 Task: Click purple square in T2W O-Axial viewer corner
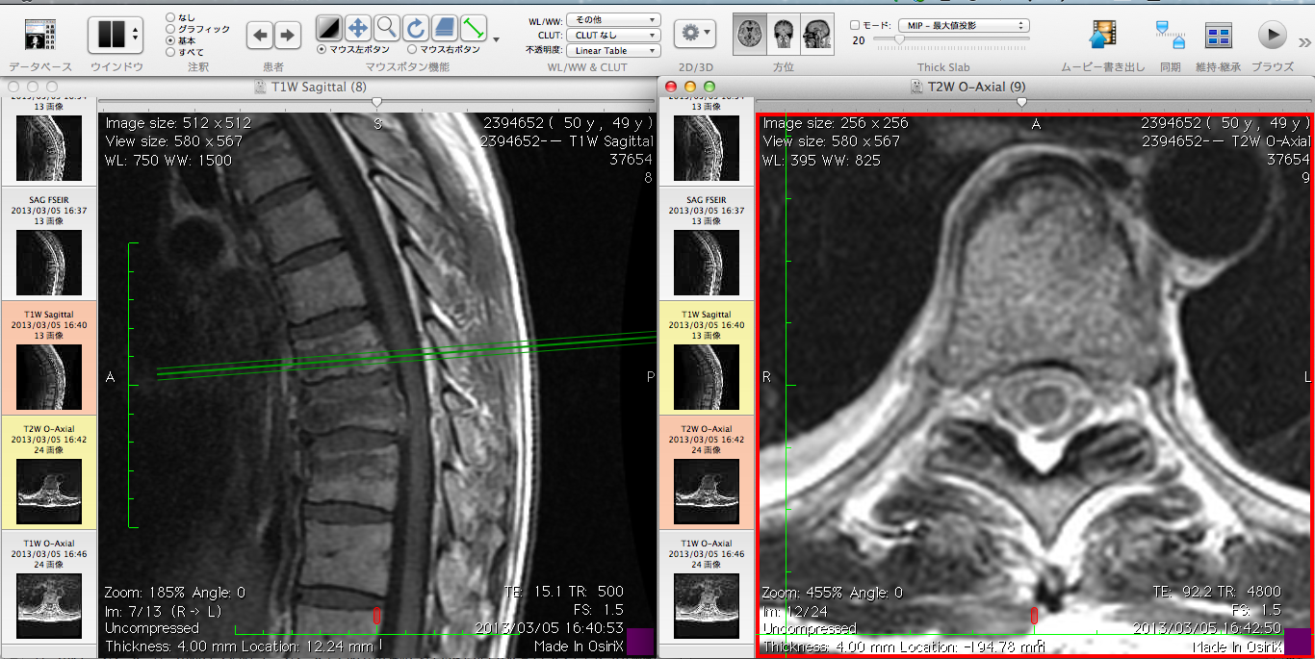point(1298,642)
